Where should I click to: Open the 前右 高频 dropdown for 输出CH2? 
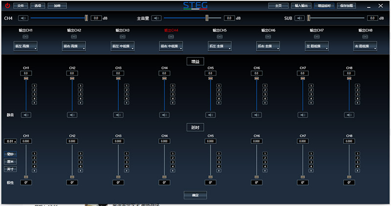tap(74, 46)
